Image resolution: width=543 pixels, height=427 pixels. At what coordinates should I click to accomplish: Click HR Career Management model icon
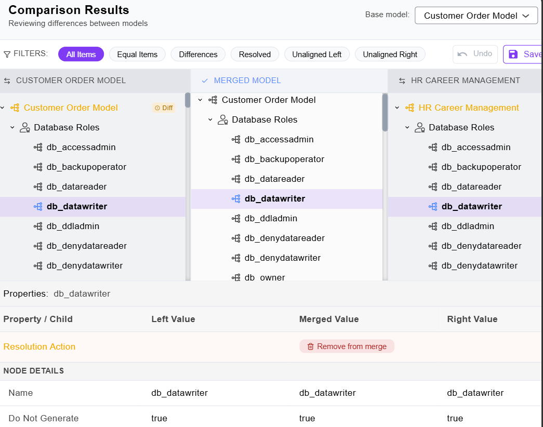click(x=409, y=108)
